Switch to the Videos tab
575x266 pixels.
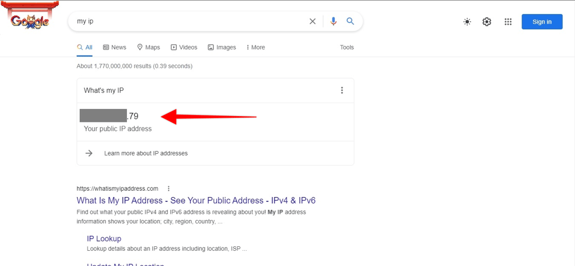(184, 47)
